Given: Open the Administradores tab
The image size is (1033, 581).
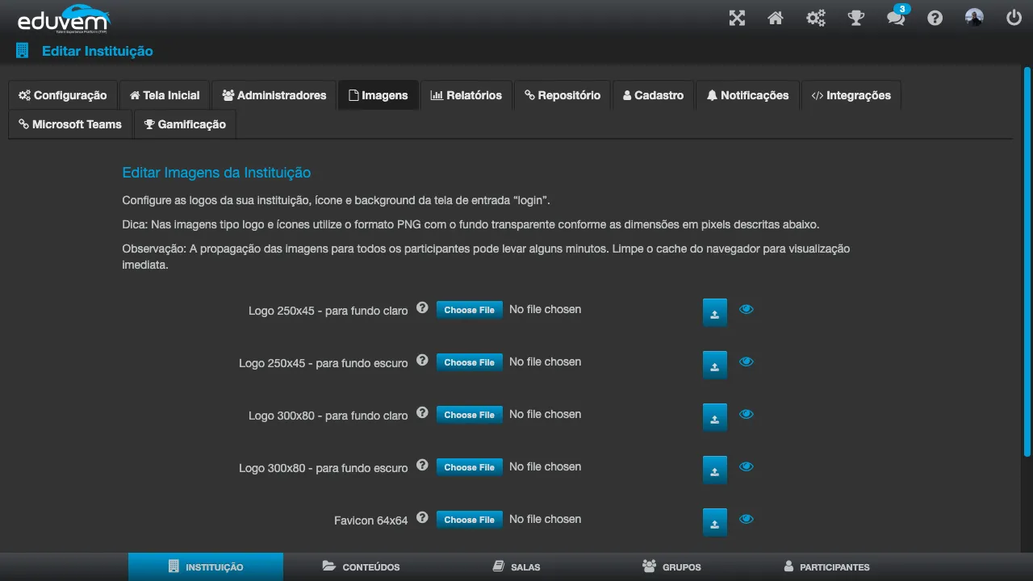Looking at the screenshot, I should tap(274, 95).
